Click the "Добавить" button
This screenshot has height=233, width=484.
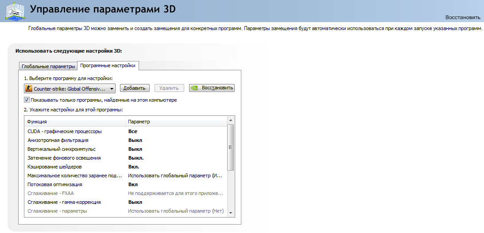[x=135, y=88]
